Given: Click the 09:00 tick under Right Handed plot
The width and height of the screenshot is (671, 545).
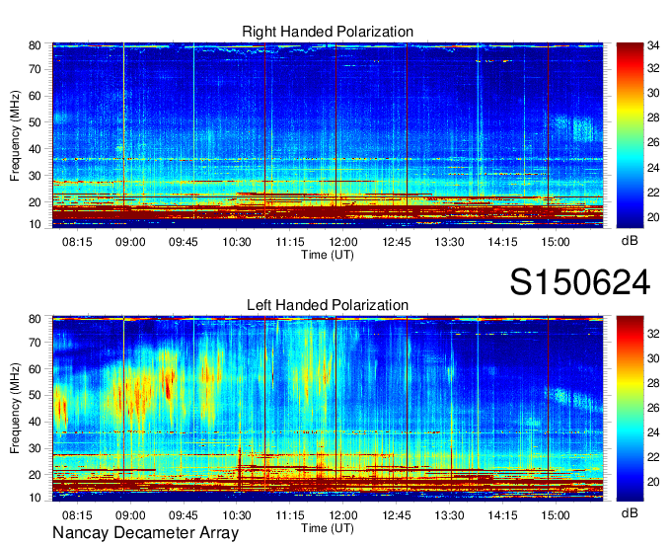Looking at the screenshot, I should 130,242.
